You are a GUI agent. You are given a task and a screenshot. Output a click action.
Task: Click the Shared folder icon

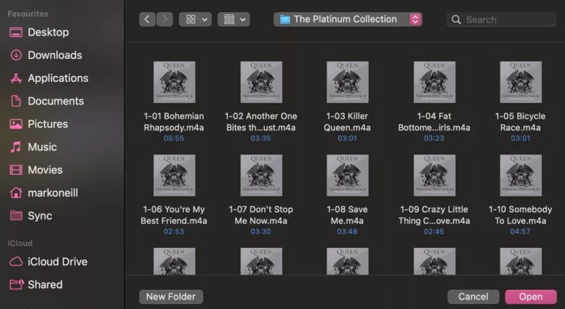coord(16,285)
